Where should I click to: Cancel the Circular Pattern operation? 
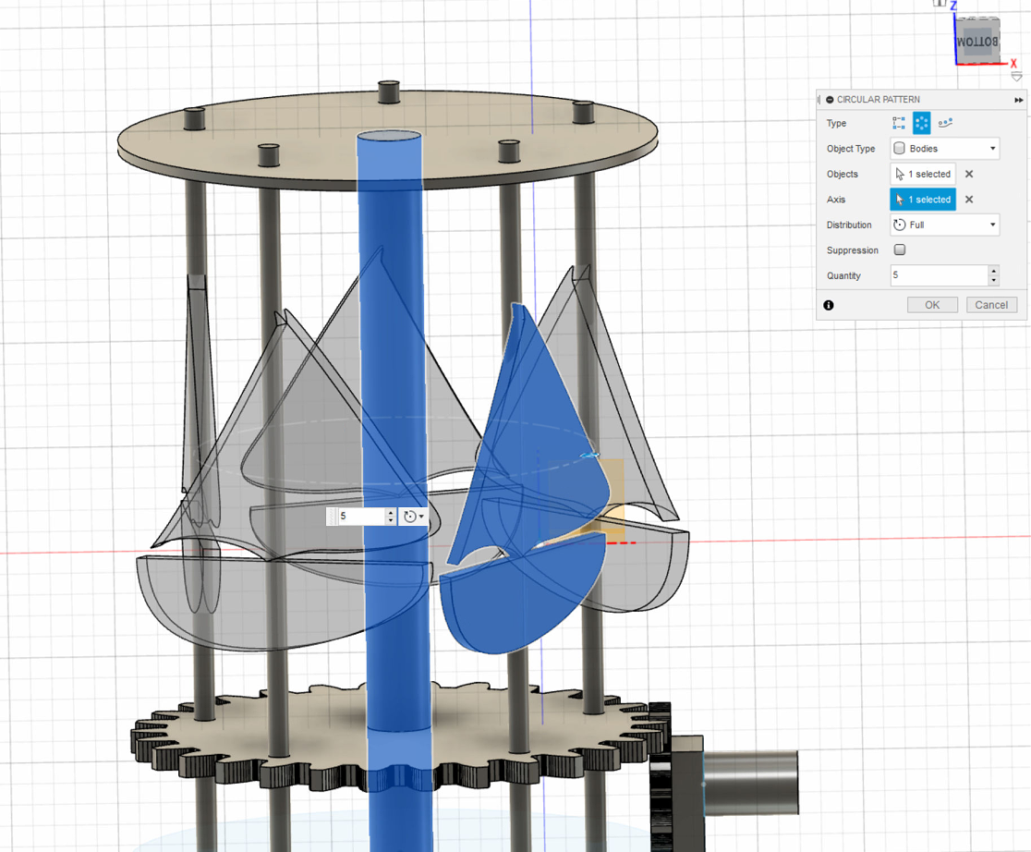click(x=991, y=305)
